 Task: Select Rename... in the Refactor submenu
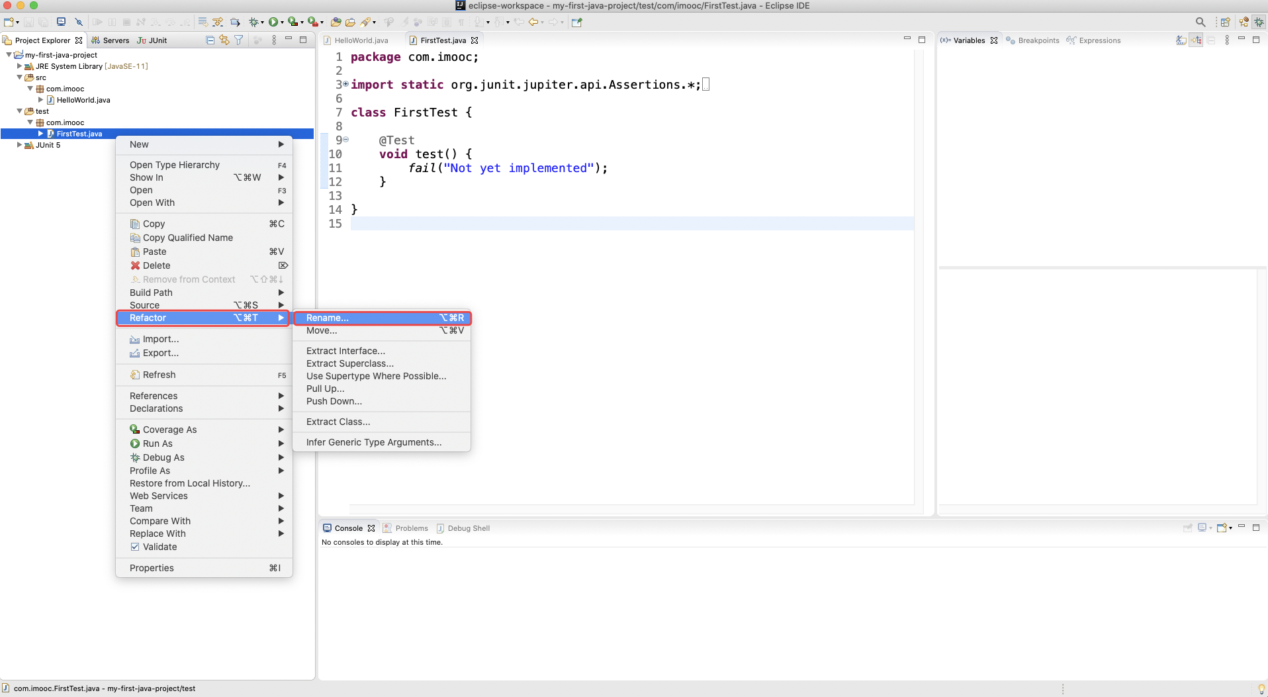(x=382, y=318)
